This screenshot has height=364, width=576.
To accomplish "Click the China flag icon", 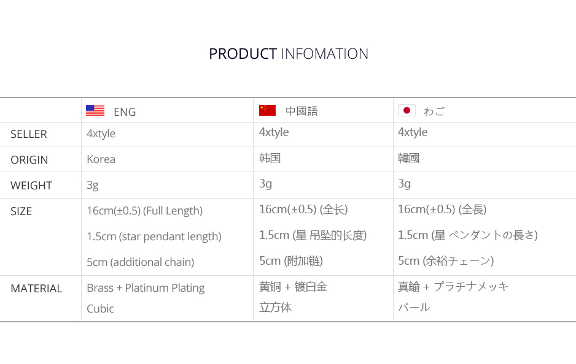I will [267, 110].
